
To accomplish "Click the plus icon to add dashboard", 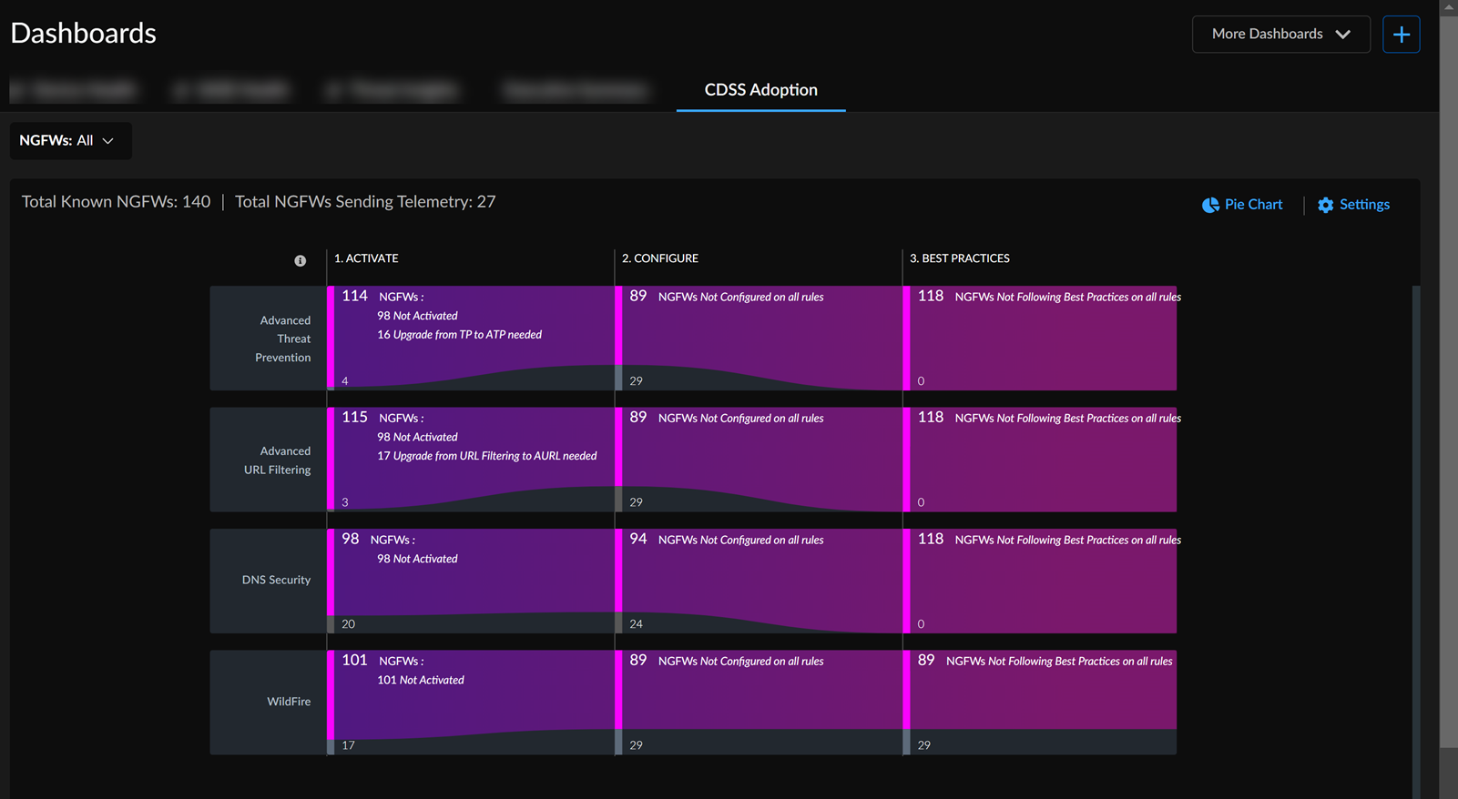I will 1401,35.
